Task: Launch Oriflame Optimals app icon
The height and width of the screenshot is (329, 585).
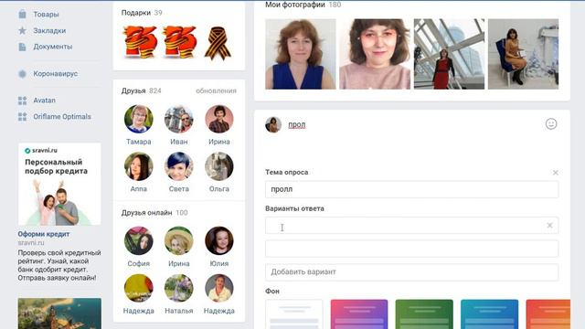Action: tap(22, 117)
